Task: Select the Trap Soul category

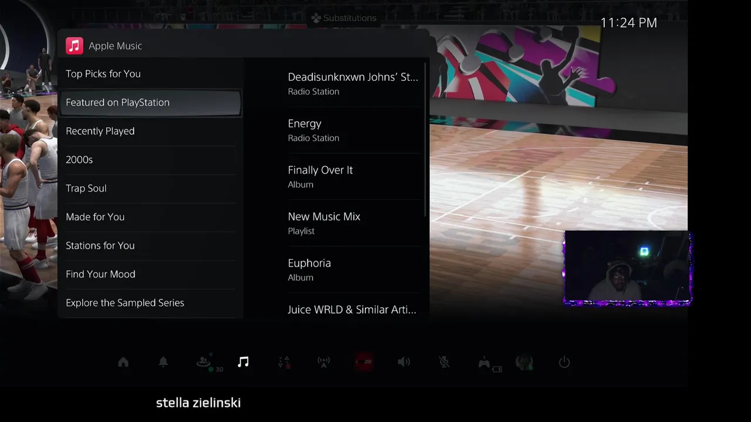Action: (x=150, y=188)
